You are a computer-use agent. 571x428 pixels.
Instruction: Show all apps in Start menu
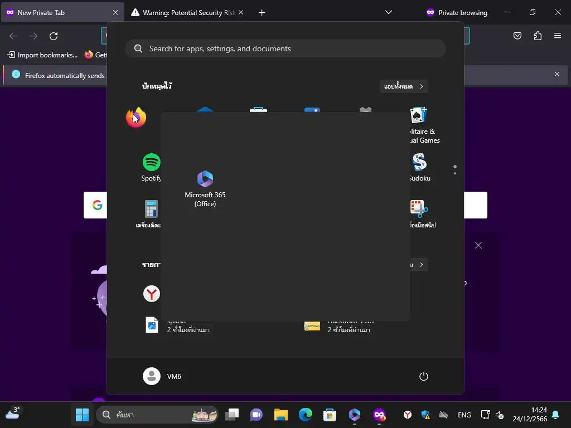click(x=404, y=86)
